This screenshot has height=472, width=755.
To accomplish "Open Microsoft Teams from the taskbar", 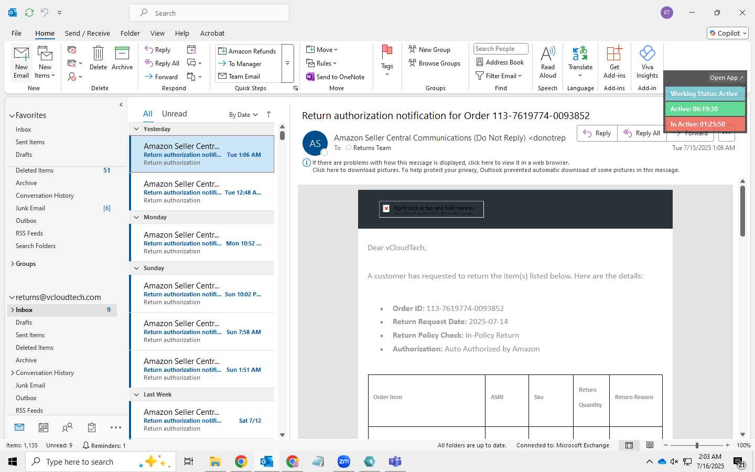I will [x=395, y=462].
